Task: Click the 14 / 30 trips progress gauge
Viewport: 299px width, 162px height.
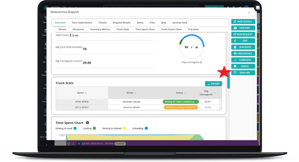Action: point(192,47)
